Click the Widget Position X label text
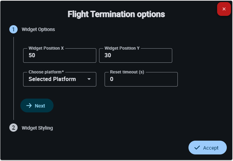The height and width of the screenshot is (161, 233). (46, 48)
